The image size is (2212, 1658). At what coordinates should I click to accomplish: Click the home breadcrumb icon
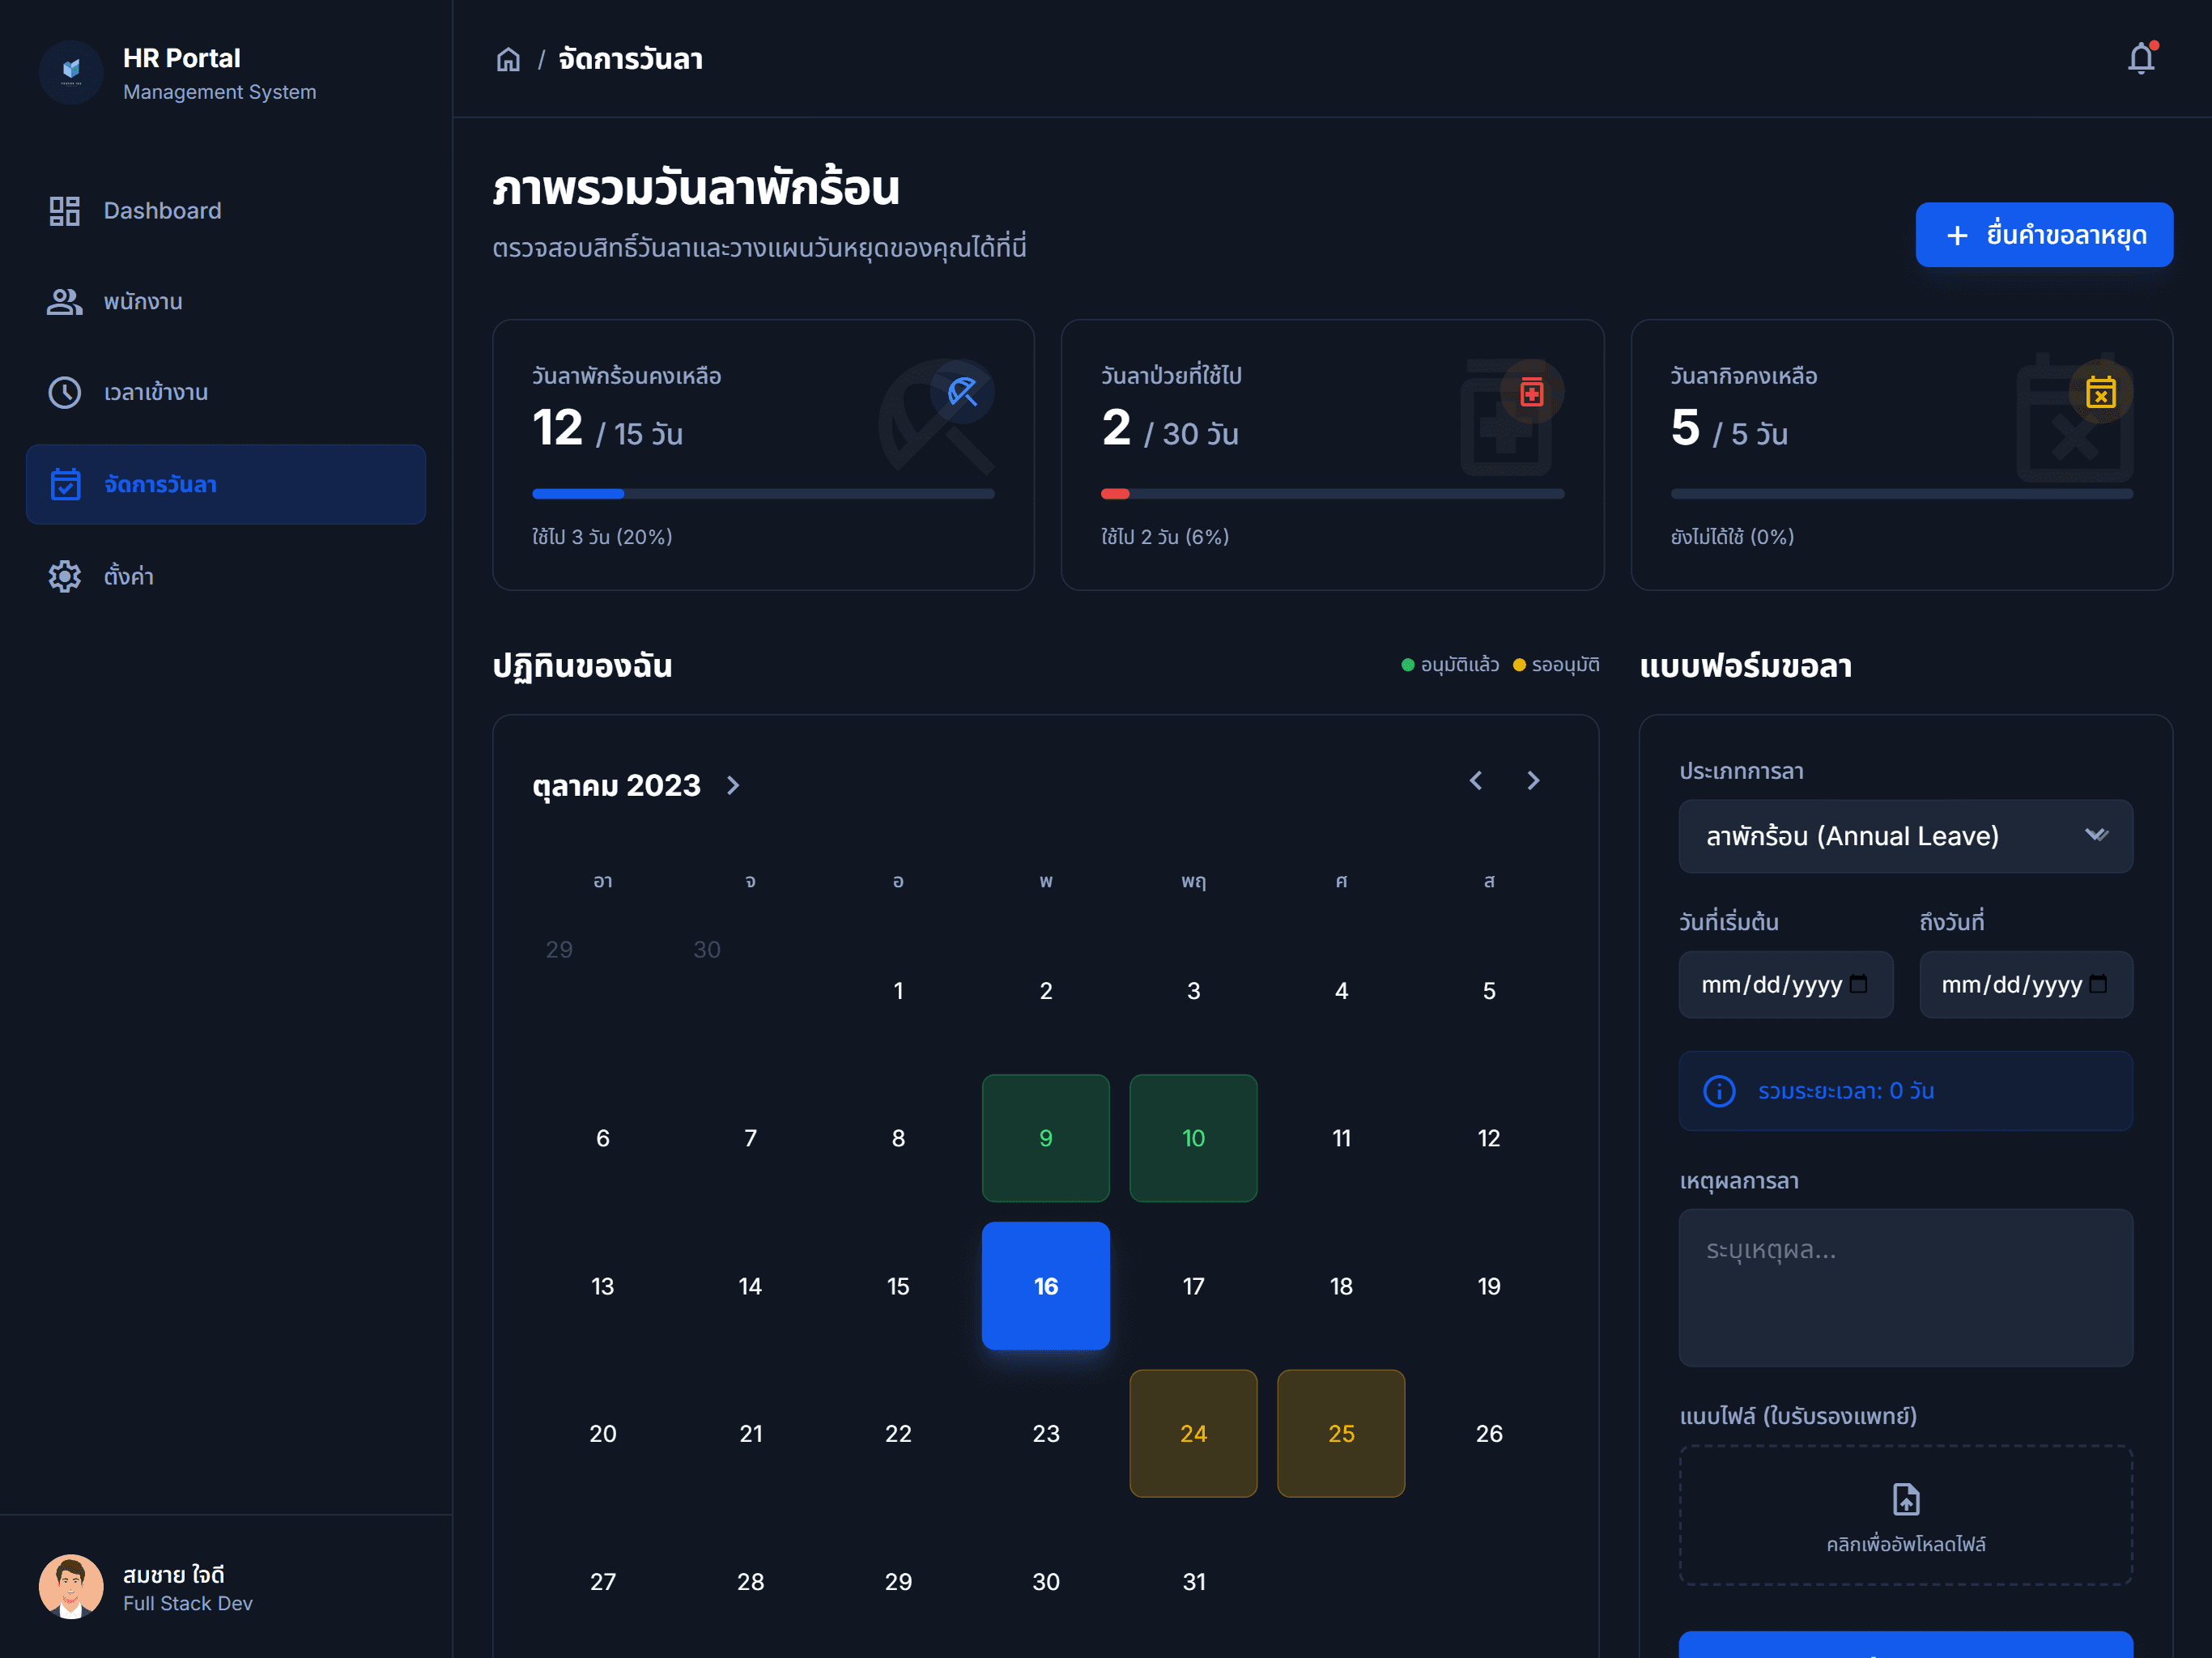(x=508, y=60)
